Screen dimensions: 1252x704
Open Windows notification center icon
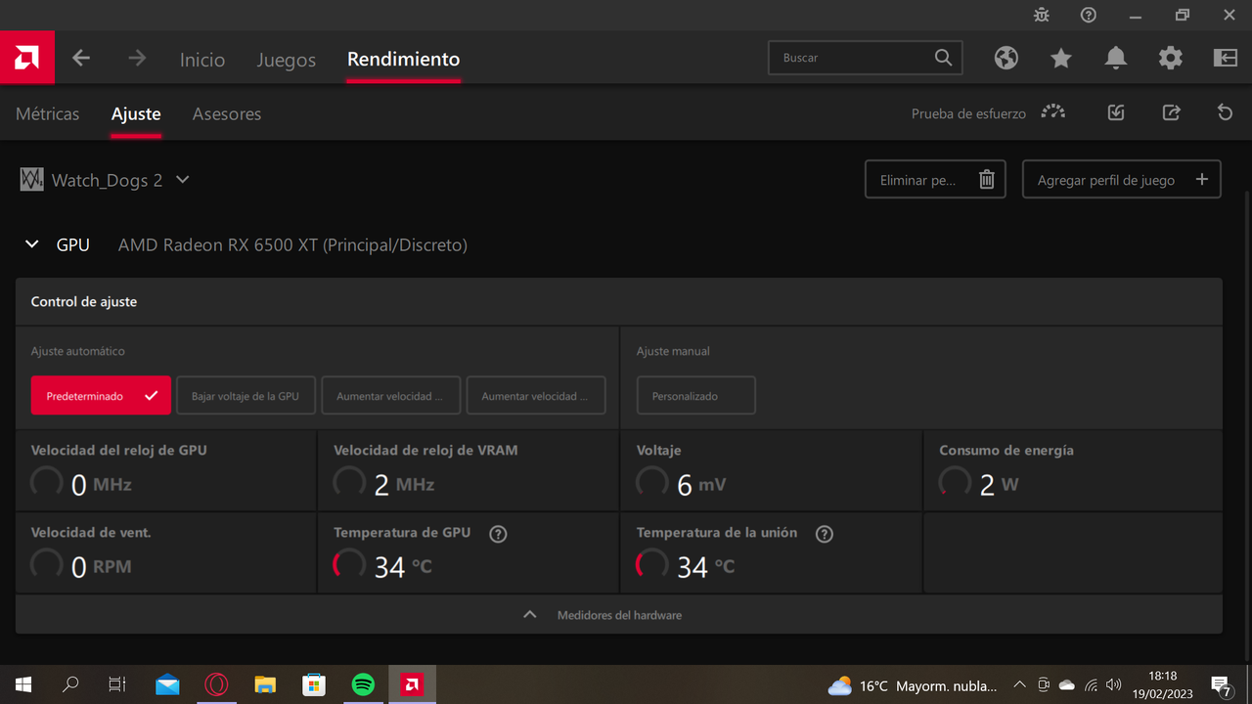click(1221, 685)
